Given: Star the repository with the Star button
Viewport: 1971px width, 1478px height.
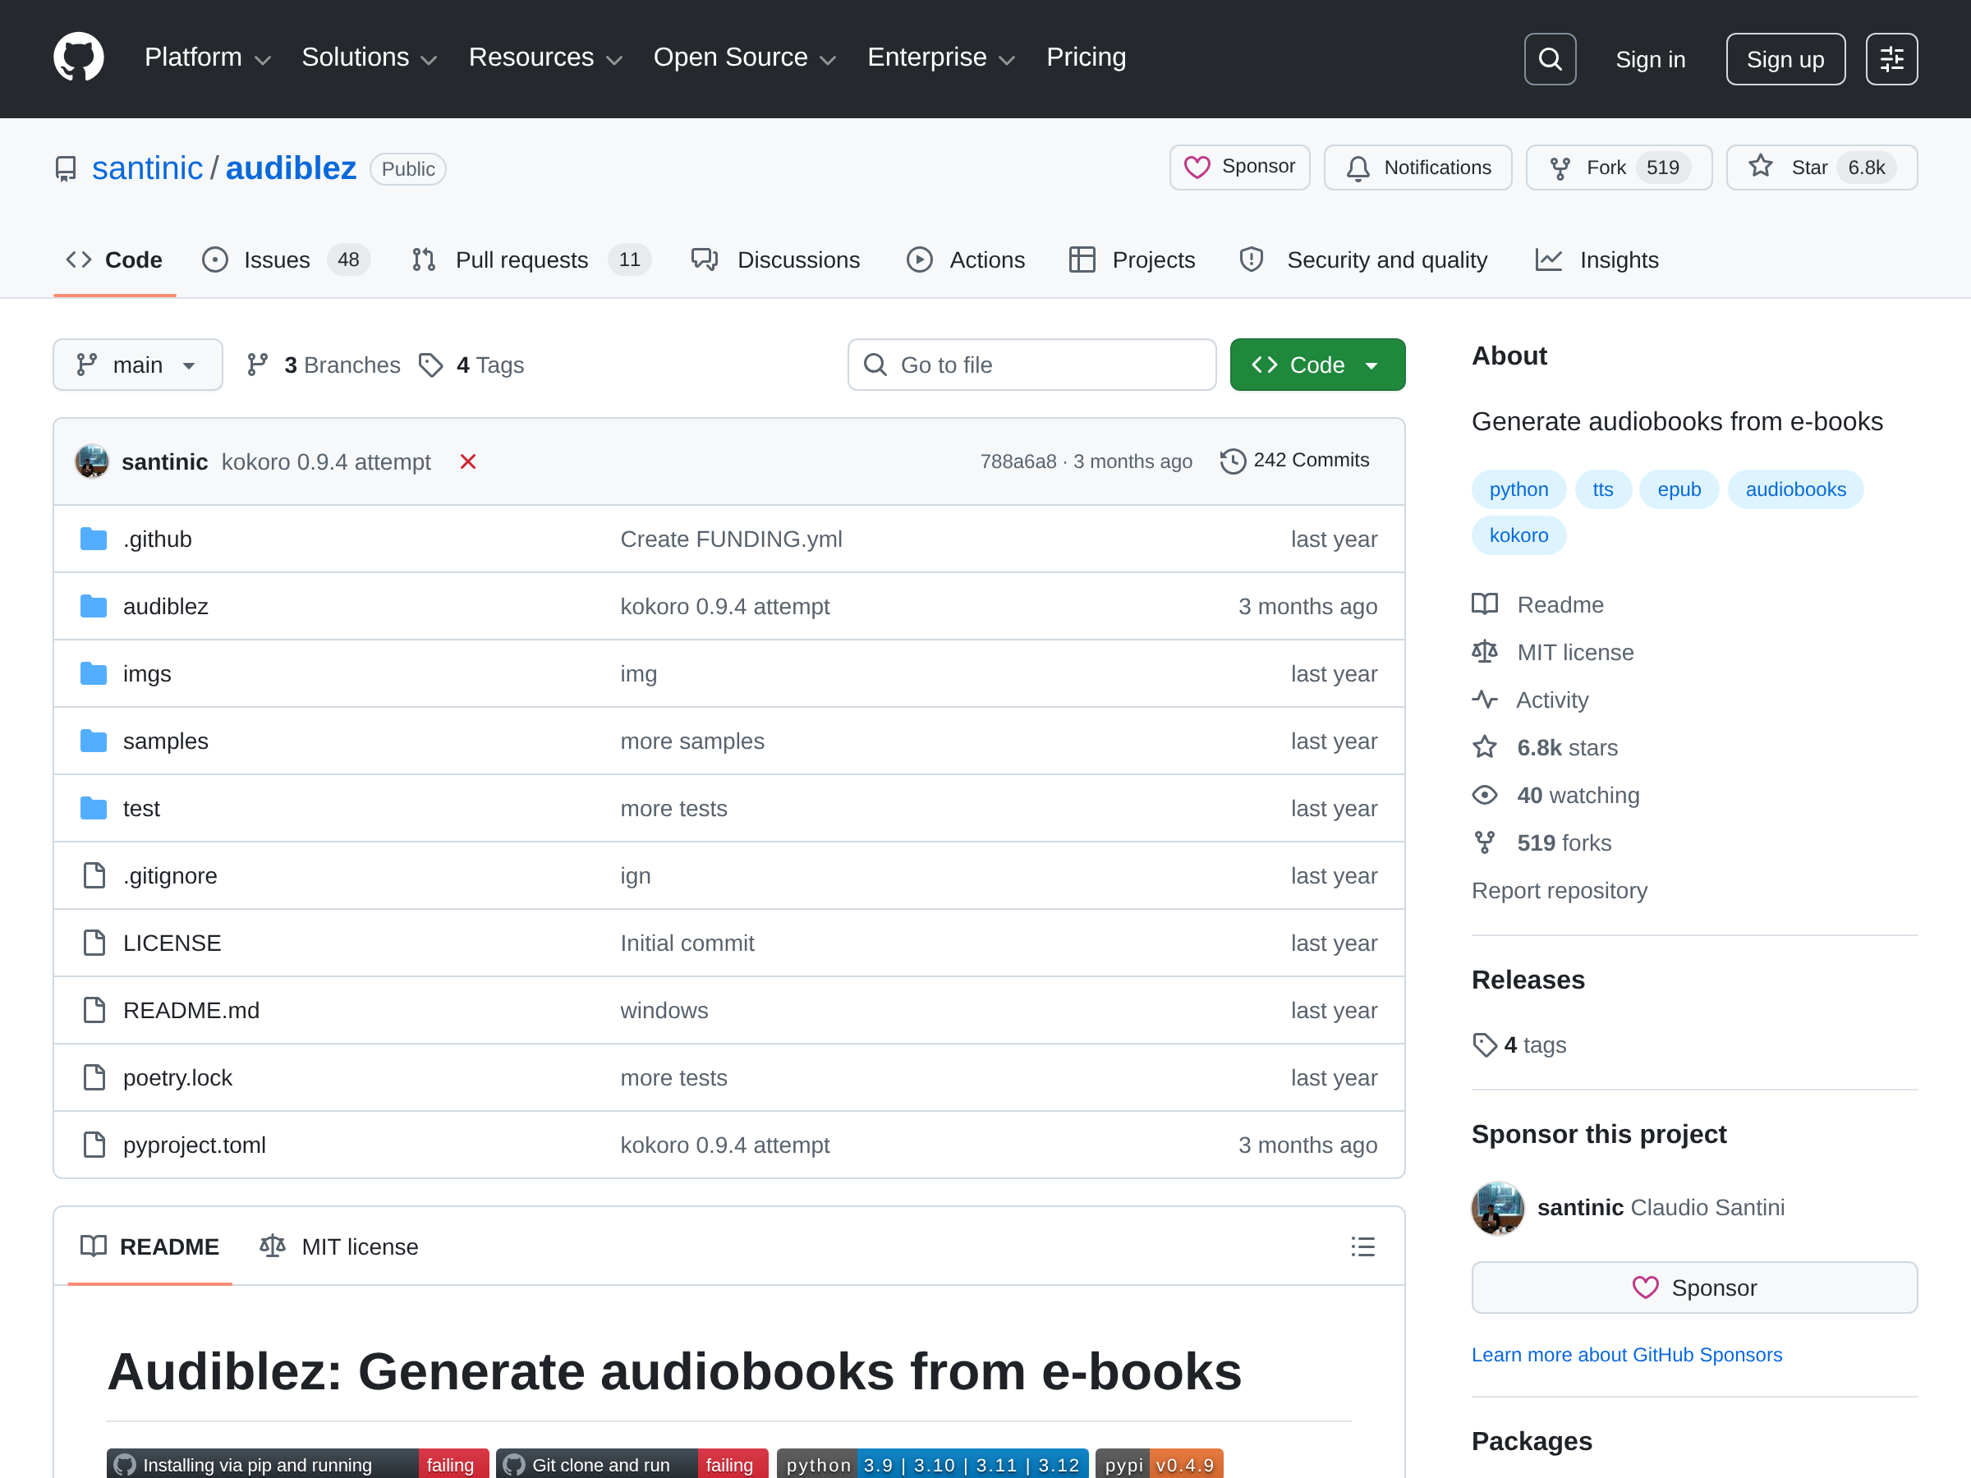Looking at the screenshot, I should pyautogui.click(x=1822, y=168).
